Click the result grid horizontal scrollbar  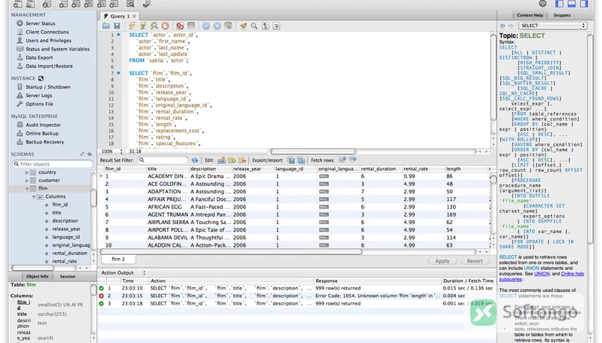tap(231, 252)
